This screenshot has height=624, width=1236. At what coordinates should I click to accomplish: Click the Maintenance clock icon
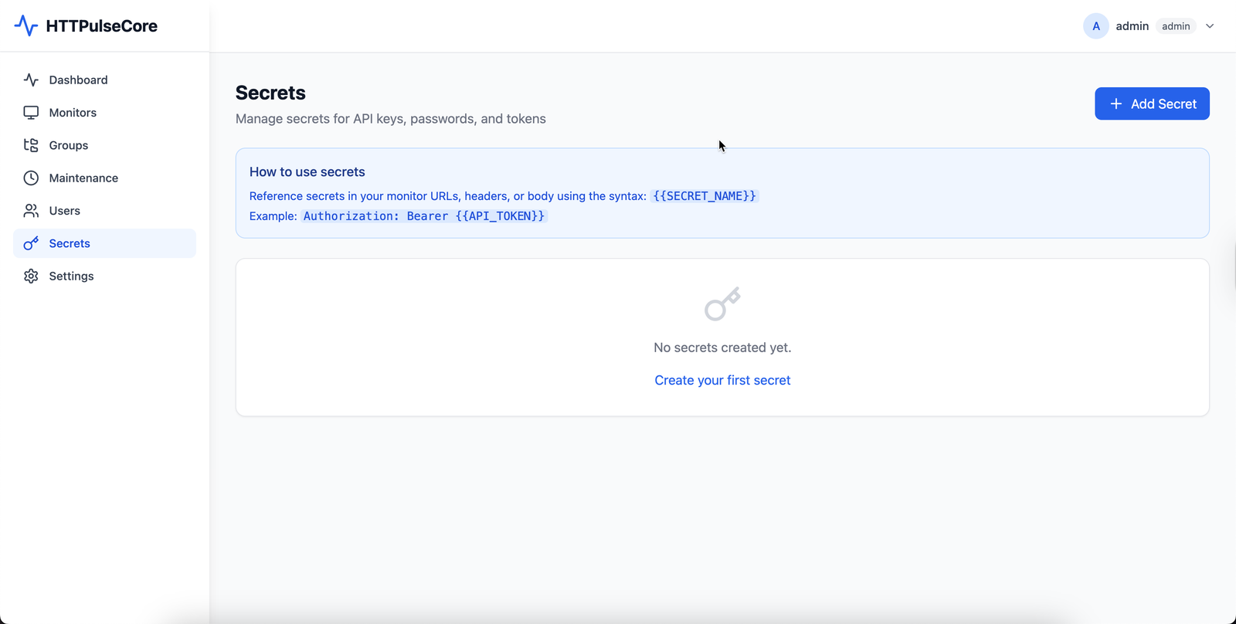[31, 178]
